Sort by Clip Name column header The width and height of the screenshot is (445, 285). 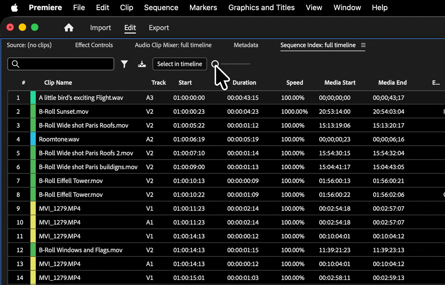[x=58, y=83]
